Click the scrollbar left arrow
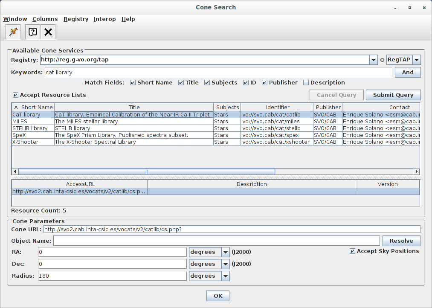Screen dimensions: 432x308 pyautogui.click(x=15, y=171)
